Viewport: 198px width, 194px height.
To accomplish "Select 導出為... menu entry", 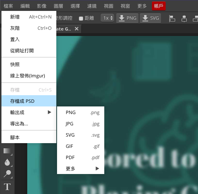I will point(29,124).
